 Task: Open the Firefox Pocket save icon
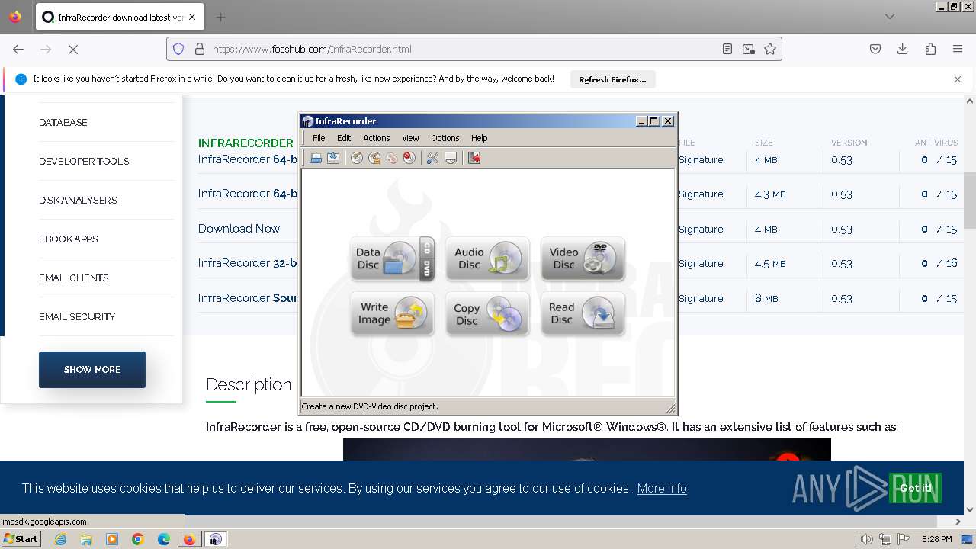coord(875,49)
